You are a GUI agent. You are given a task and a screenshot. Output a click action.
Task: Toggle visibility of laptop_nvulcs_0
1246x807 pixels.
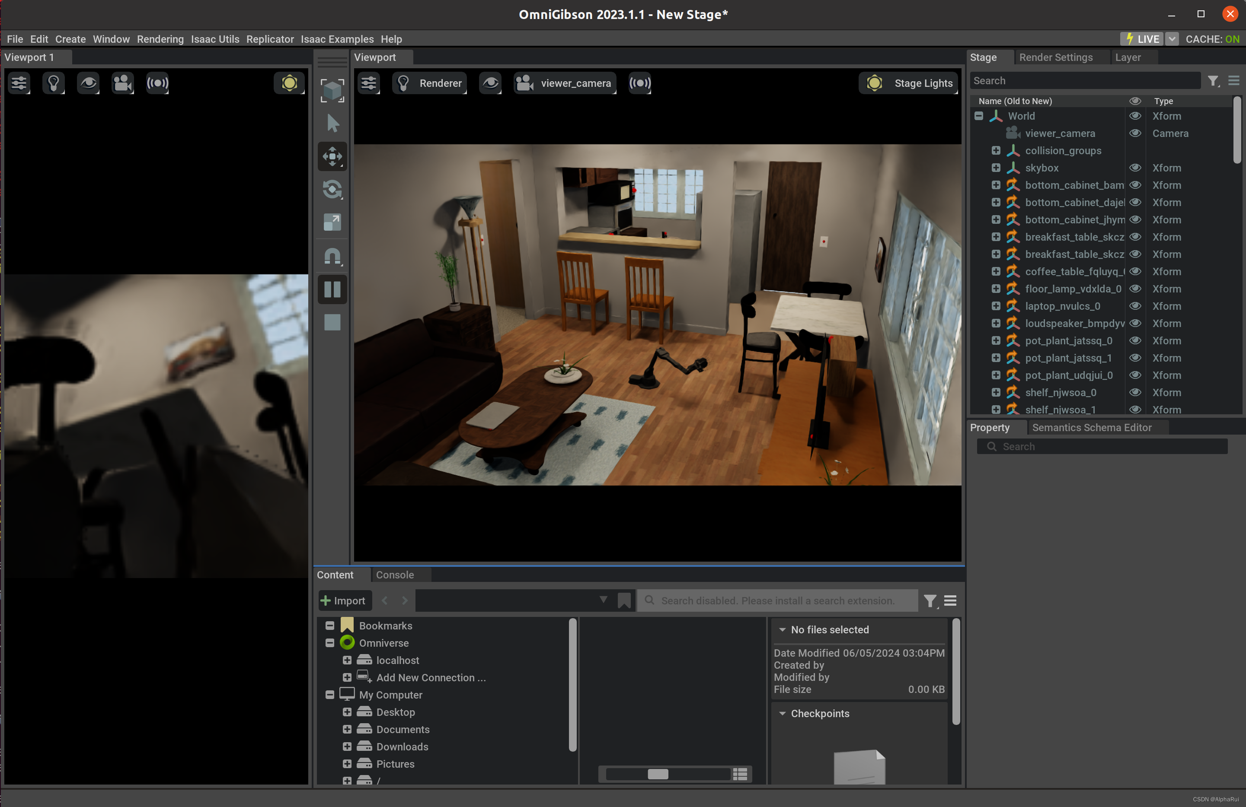click(x=1134, y=306)
